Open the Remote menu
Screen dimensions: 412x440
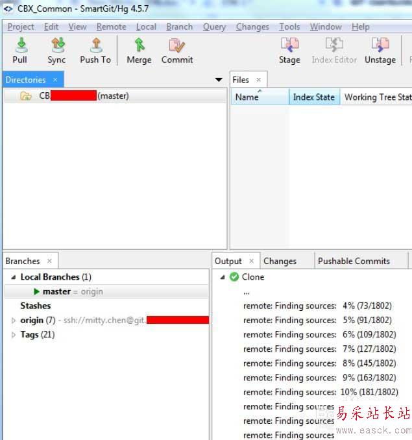click(x=112, y=27)
